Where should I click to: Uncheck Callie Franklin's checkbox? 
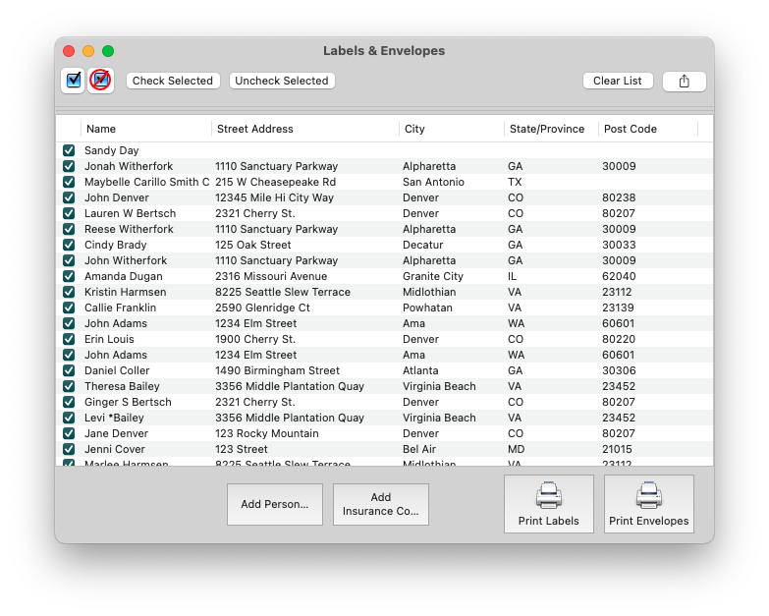pyautogui.click(x=69, y=308)
